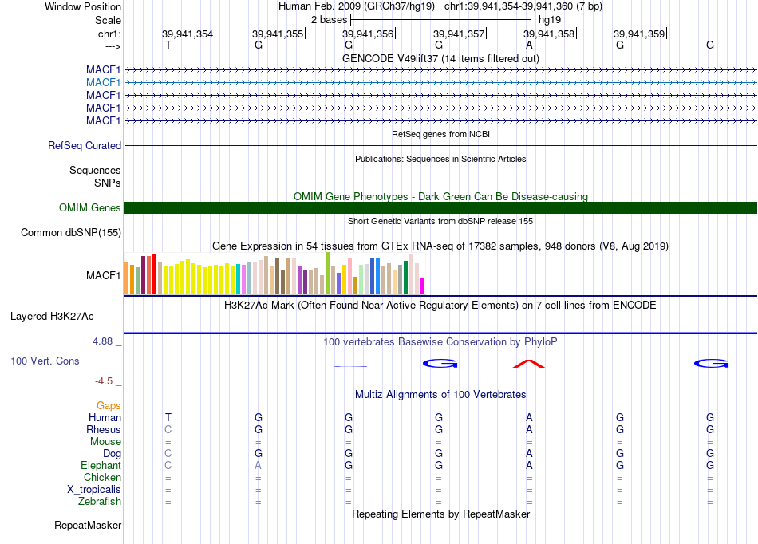
Task: Click the ---> strand direction arrow label
Action: (x=113, y=46)
